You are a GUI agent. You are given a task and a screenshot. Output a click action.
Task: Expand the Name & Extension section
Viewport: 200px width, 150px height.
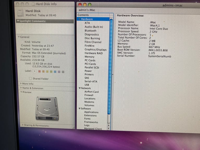(x=21, y=88)
